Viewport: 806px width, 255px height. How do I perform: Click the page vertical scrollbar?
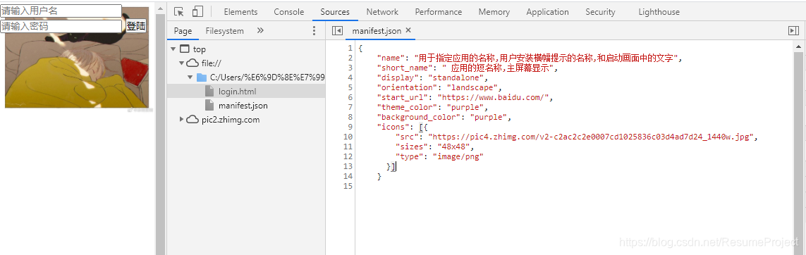(160, 128)
